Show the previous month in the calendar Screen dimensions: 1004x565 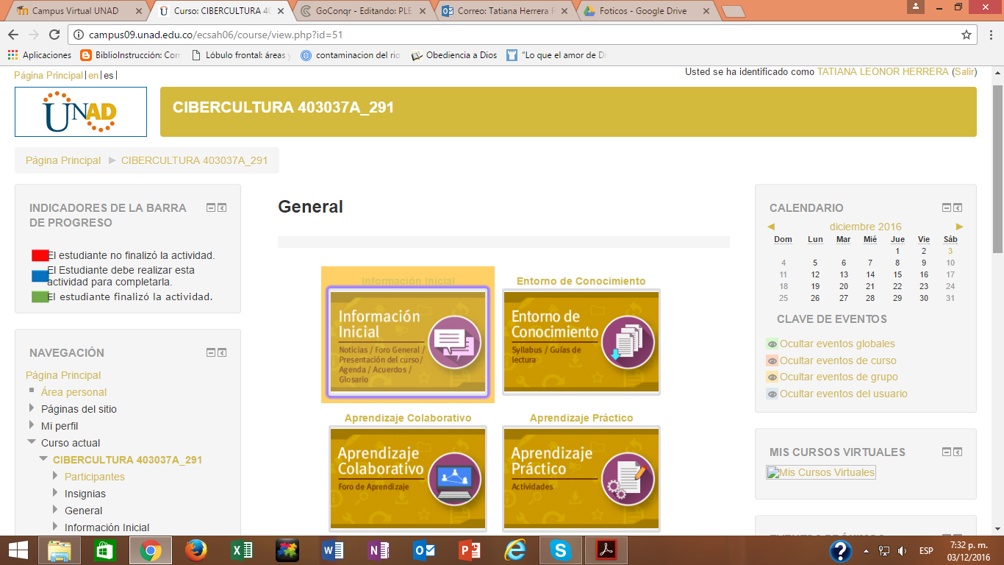click(771, 227)
